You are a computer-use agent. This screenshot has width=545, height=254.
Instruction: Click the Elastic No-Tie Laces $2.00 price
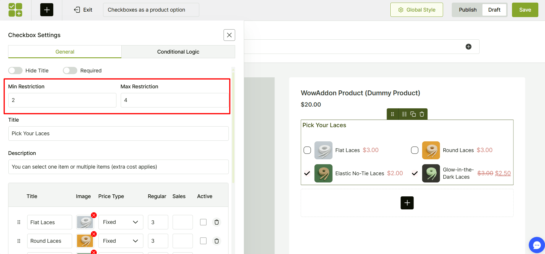[x=395, y=173]
